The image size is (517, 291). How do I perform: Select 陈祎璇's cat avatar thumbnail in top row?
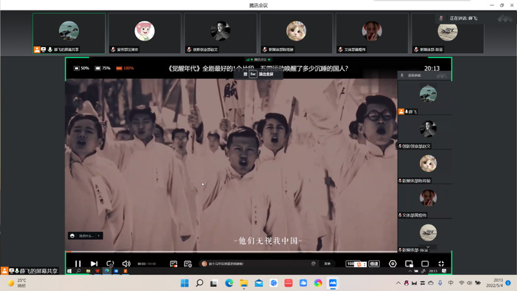(x=296, y=30)
